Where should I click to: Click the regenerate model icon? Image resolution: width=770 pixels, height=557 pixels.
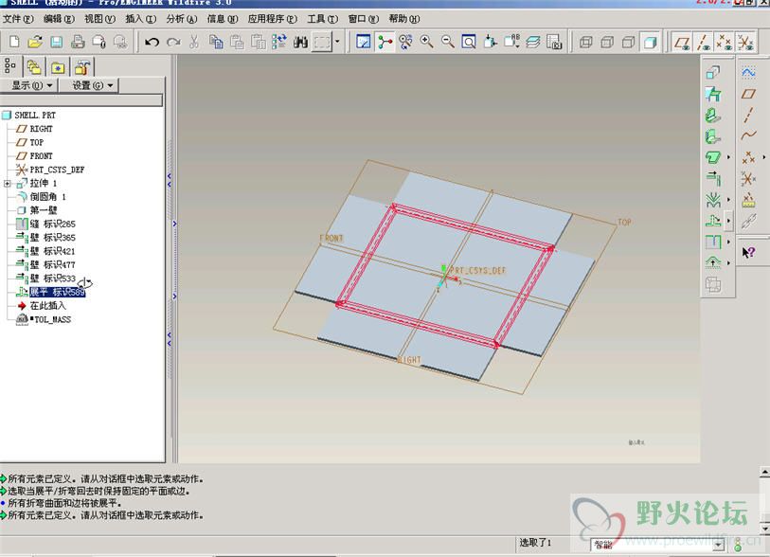point(279,43)
